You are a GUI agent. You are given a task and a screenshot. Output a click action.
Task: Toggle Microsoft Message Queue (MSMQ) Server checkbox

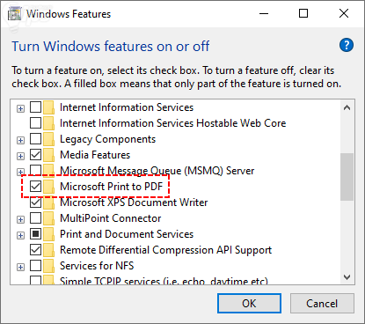tap(36, 170)
